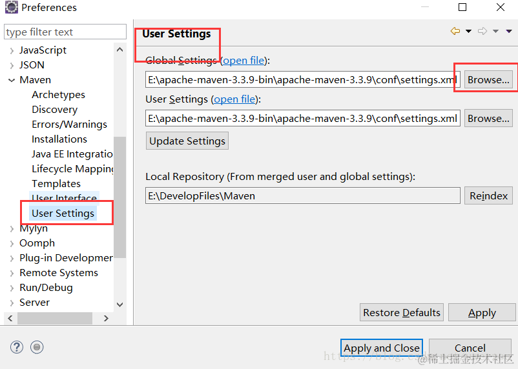Collapse the Maven tree node

pyautogui.click(x=12, y=80)
